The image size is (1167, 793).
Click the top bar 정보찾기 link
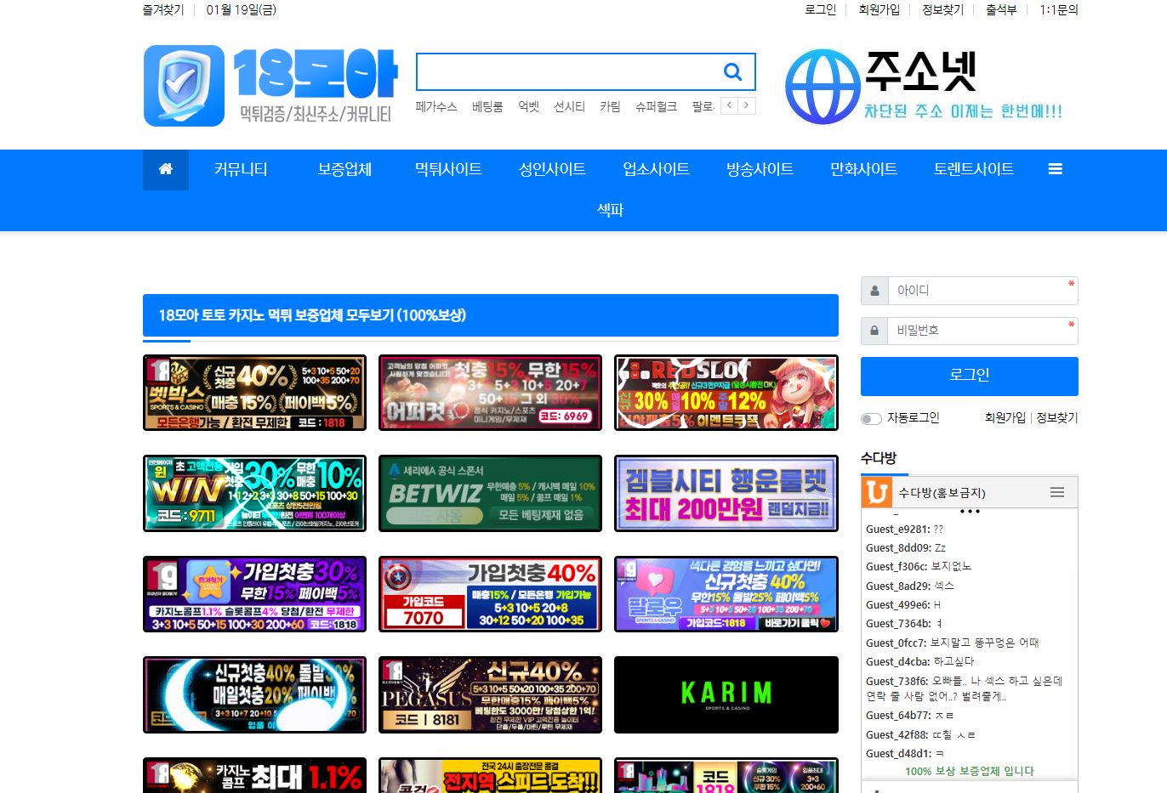(942, 9)
